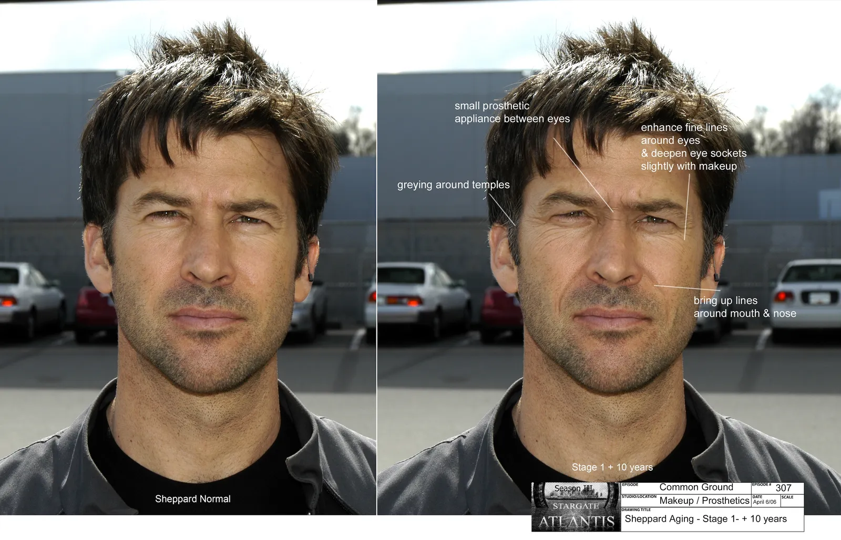This screenshot has height=540, width=841.
Task: Click the 'Common Ground' episode title
Action: [696, 487]
